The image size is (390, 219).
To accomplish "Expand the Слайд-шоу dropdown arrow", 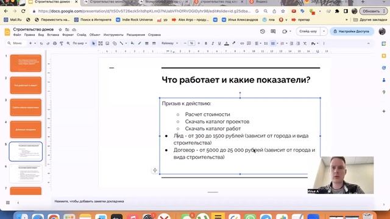I will coord(324,31).
